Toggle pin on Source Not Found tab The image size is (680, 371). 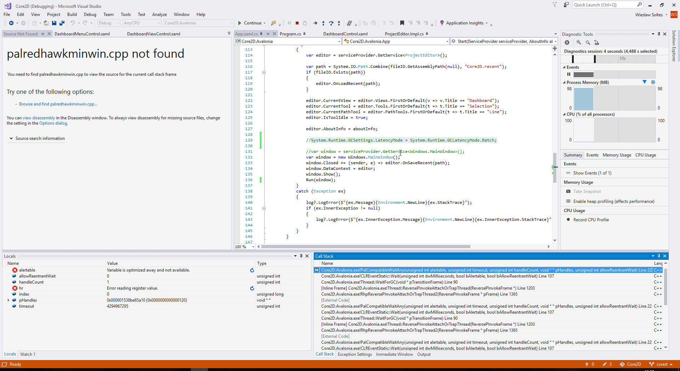pyautogui.click(x=42, y=34)
